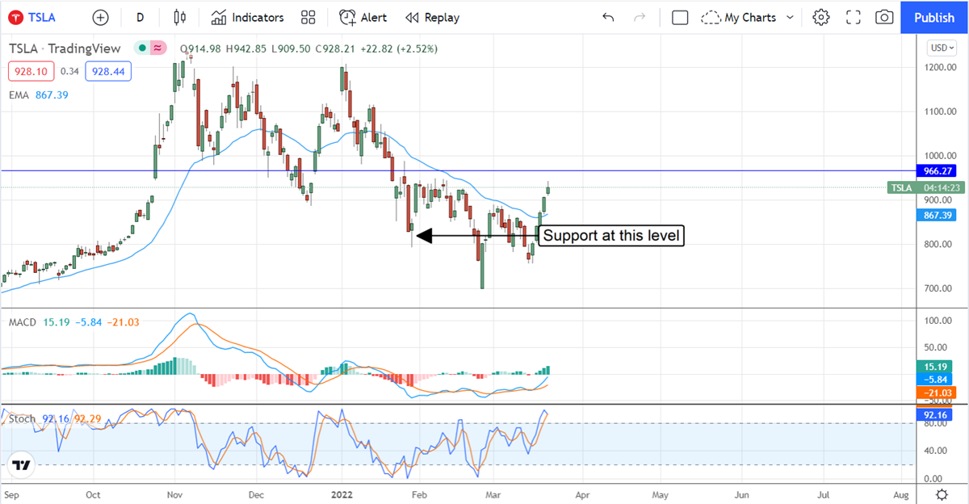Viewport: 969px width, 504px height.
Task: Click the 92.16 Stoch axis label
Action: tap(933, 414)
